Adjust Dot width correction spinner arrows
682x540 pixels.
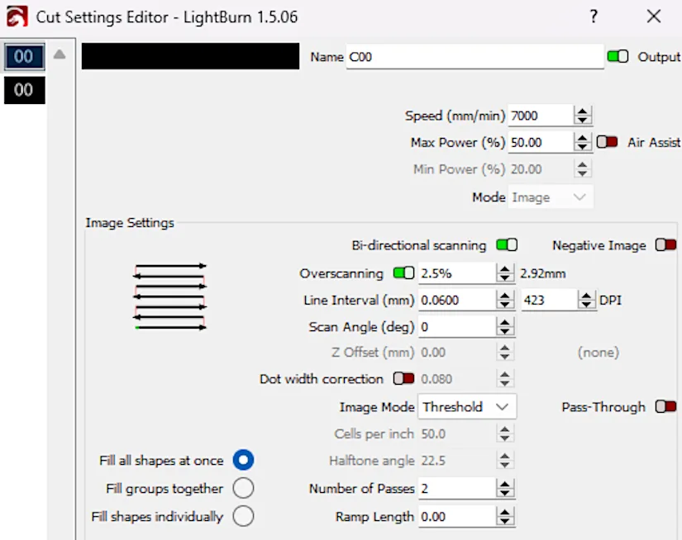click(x=504, y=379)
